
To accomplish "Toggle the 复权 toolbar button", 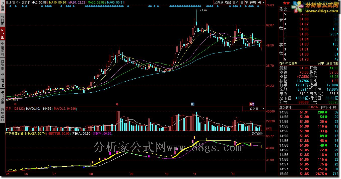I will coord(235,3).
